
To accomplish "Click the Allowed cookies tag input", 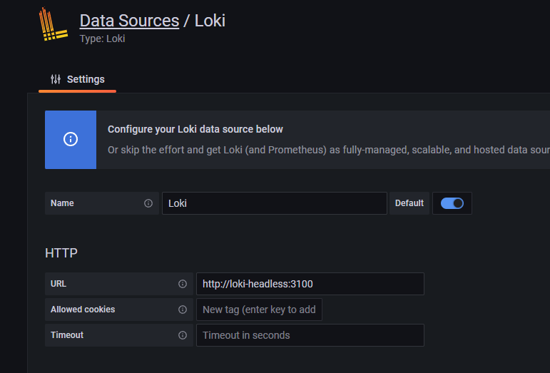I will 259,310.
